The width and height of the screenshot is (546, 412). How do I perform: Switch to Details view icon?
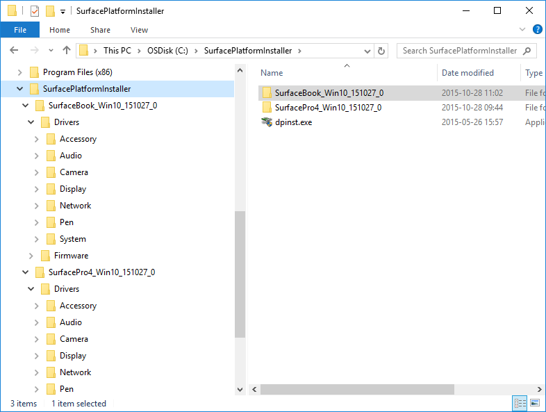point(520,403)
